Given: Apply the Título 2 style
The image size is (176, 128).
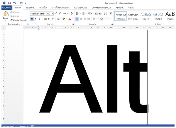Looking at the screenshot, I should coord(158,16).
